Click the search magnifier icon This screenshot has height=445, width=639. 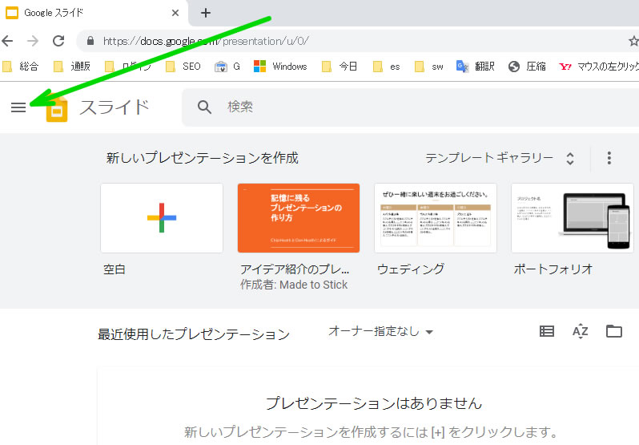205,107
